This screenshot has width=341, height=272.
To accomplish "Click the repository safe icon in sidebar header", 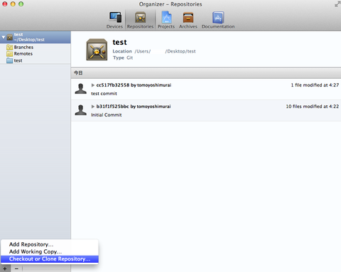I will [x=10, y=37].
